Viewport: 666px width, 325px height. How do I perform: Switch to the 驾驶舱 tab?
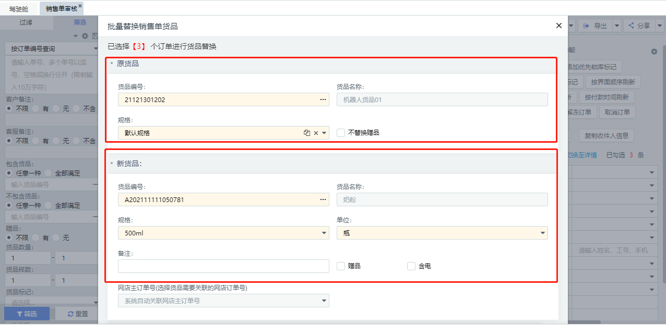point(19,9)
